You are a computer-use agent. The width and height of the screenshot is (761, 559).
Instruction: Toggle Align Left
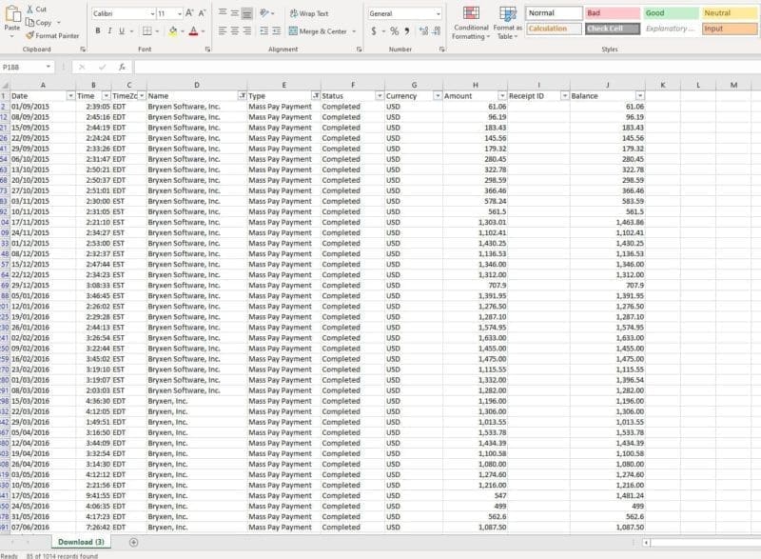click(223, 31)
